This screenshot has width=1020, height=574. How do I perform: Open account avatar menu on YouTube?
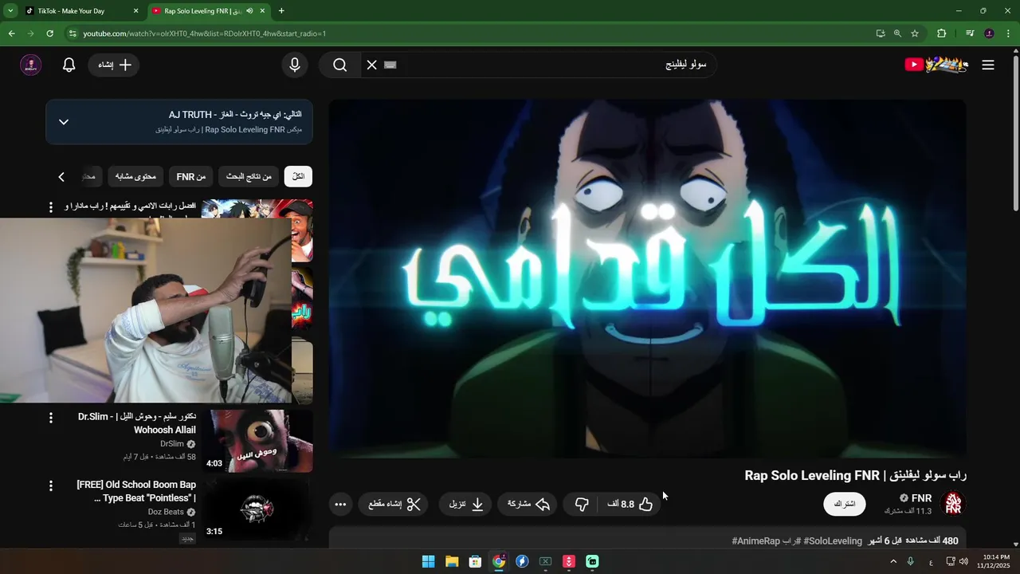[30, 65]
